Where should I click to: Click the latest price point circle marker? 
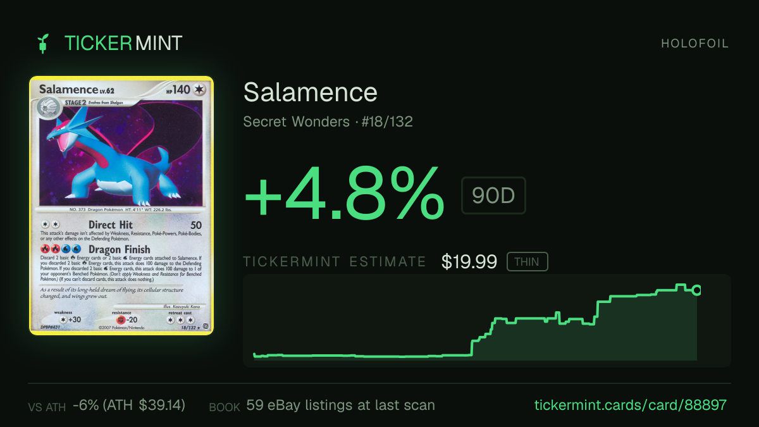pyautogui.click(x=697, y=290)
